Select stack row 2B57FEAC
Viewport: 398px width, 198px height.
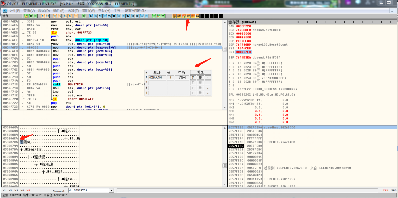(312, 146)
